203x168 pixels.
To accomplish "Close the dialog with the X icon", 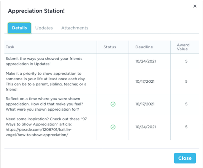I will click(x=195, y=6).
